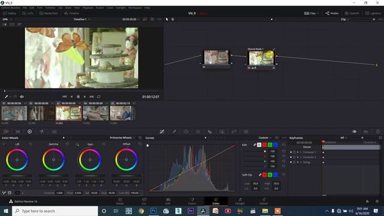384x216 pixels.
Task: Play the clip in reverse
Action: coord(71,97)
